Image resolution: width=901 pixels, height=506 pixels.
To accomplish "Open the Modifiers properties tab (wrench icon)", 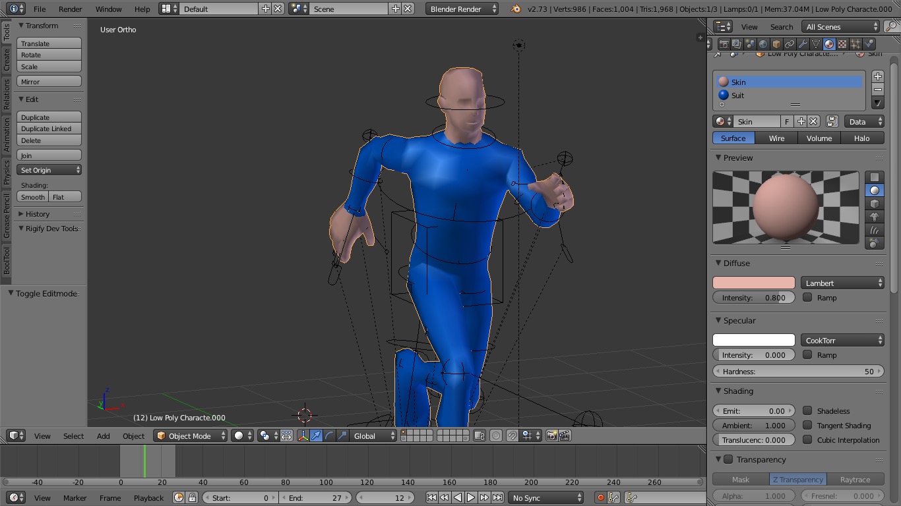I will (x=803, y=44).
